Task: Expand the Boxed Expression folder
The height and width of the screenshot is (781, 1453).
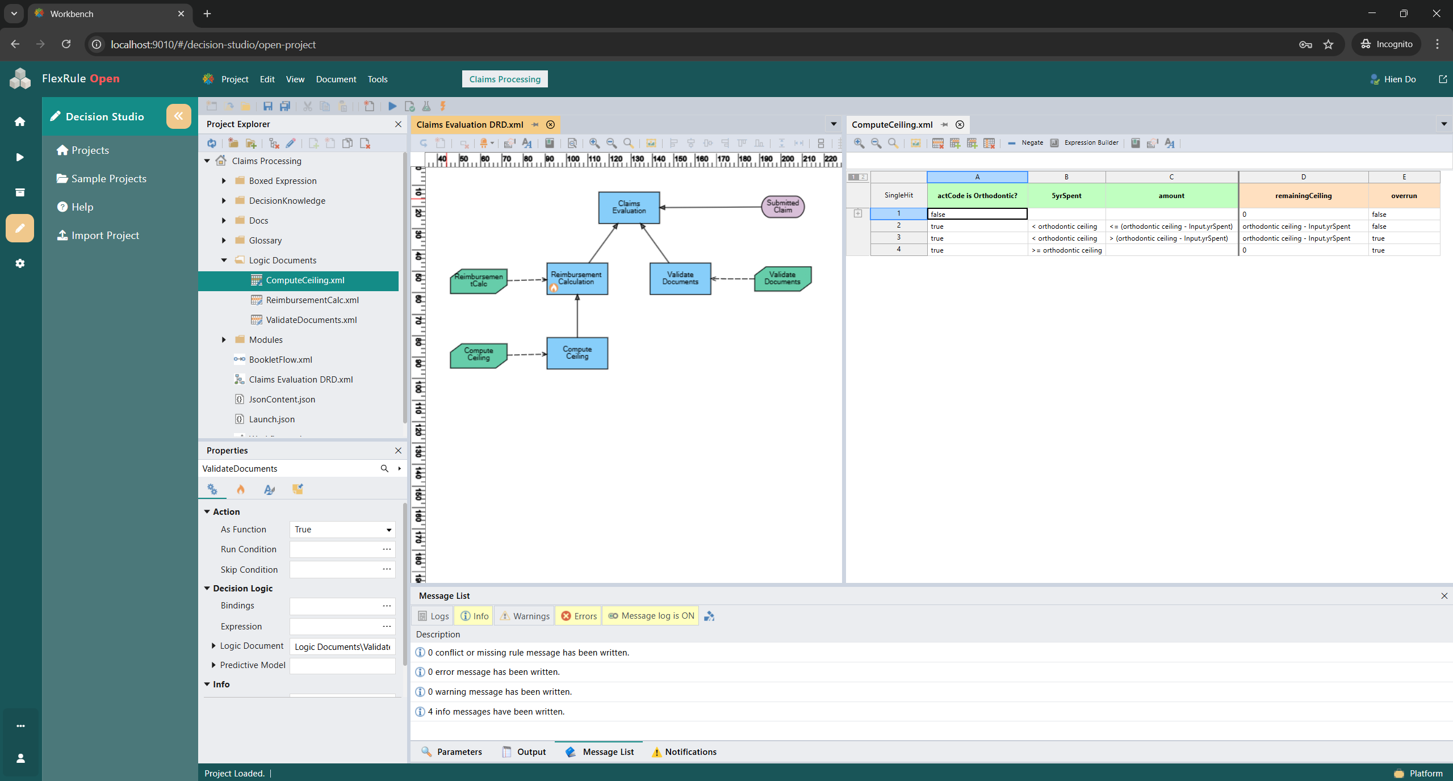Action: 224,181
